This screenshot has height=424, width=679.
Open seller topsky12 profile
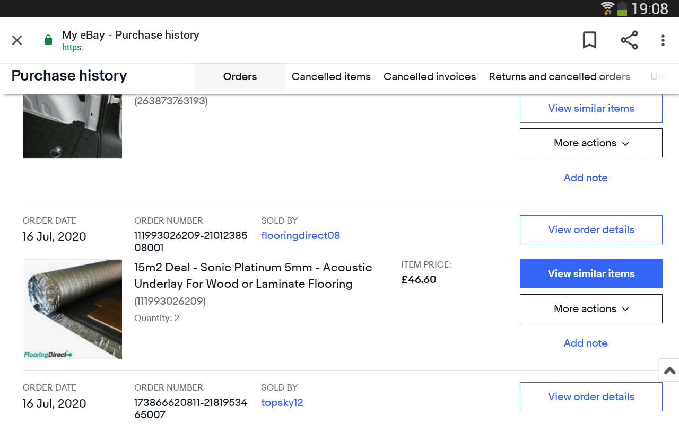pos(282,402)
